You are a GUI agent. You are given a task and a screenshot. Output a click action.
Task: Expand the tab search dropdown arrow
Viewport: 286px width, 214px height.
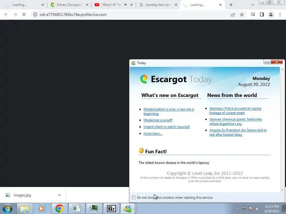click(x=252, y=5)
